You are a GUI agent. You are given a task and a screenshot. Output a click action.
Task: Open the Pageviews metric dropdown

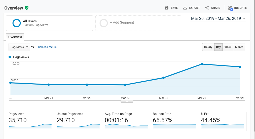pos(19,47)
